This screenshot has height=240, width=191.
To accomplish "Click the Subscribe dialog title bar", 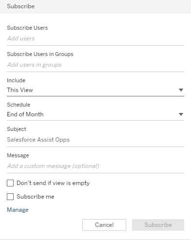I will pyautogui.click(x=95, y=7).
